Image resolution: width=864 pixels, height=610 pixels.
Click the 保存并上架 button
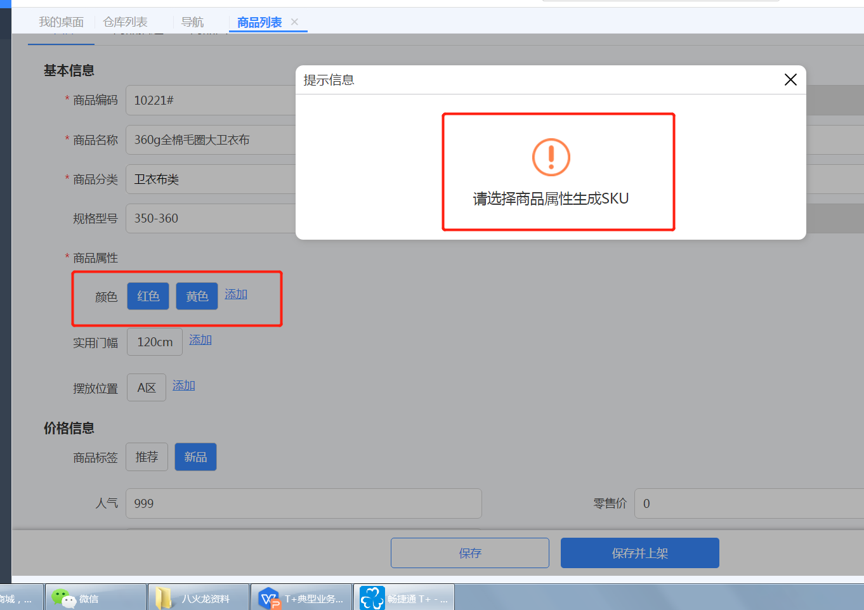point(640,553)
